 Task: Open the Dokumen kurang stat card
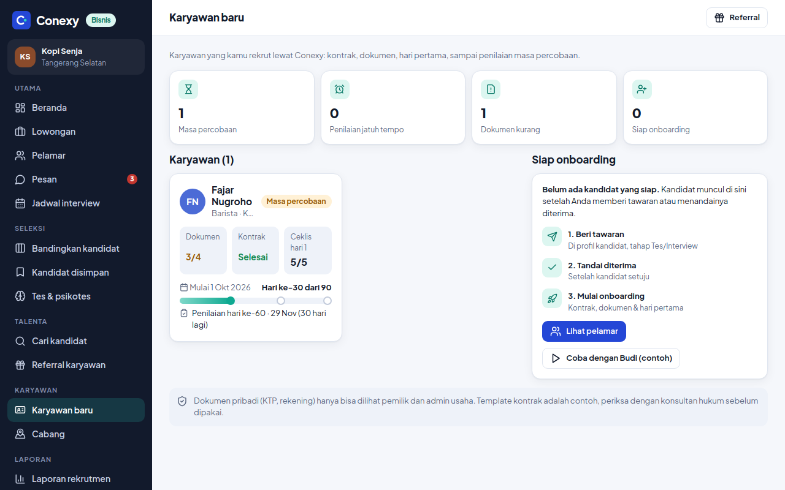[544, 108]
